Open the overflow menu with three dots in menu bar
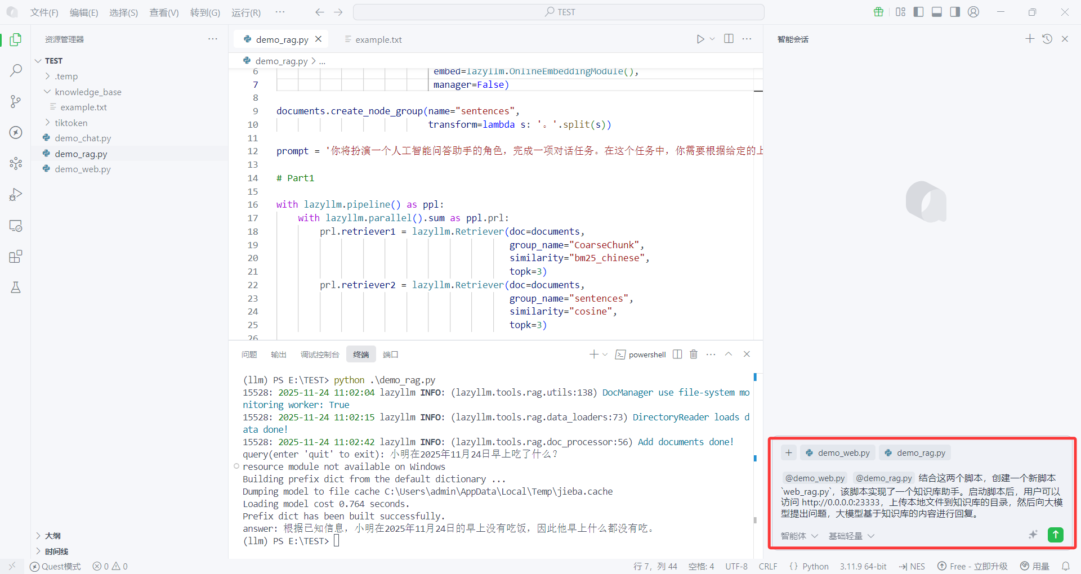This screenshot has width=1081, height=574. coord(280,12)
